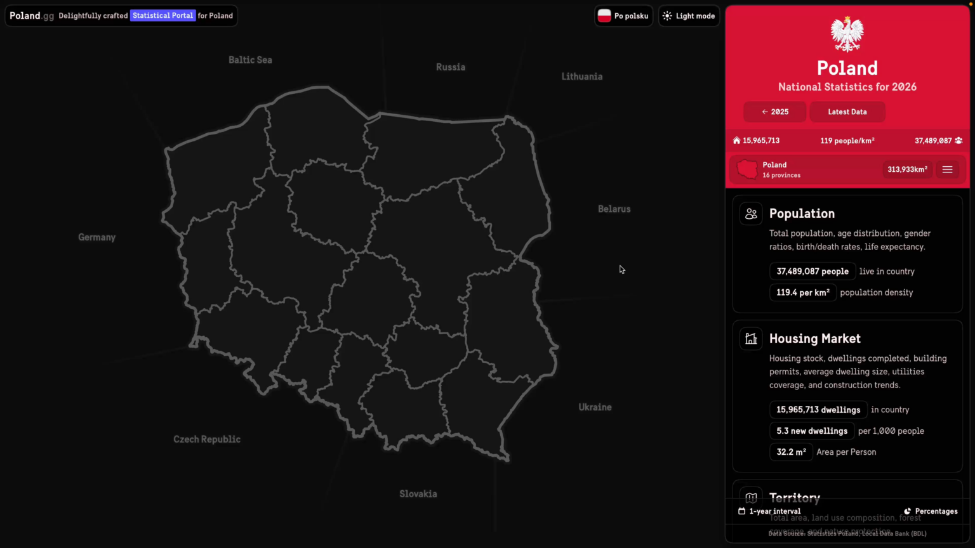Click the pie chart icon beside Percentages
Screen dimensions: 975x548
coord(907,511)
